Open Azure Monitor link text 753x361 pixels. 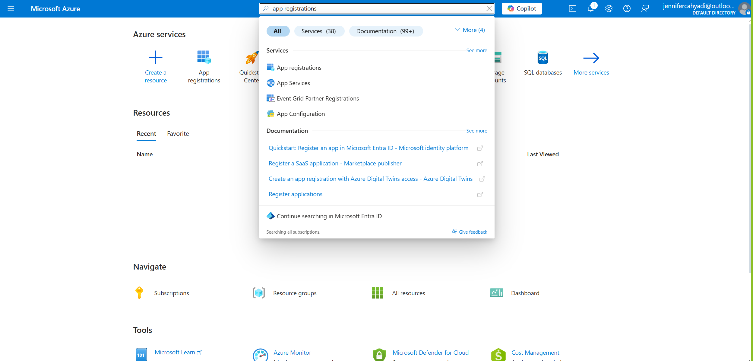tap(292, 353)
